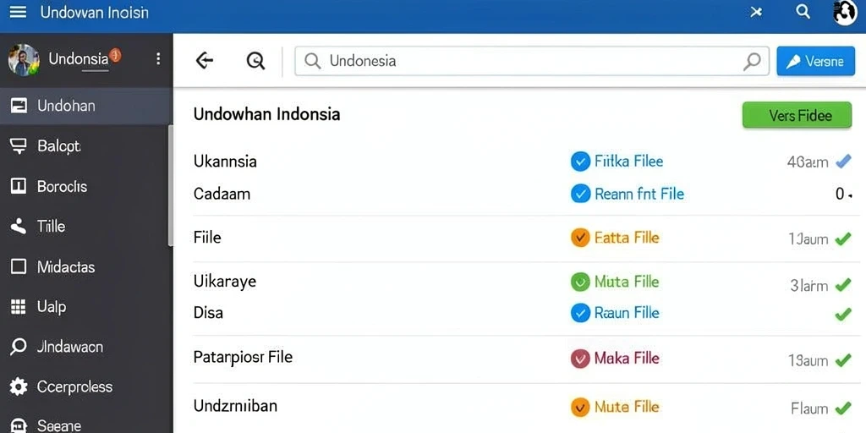Open the Fiitka Filee link
The width and height of the screenshot is (866, 433).
click(628, 162)
